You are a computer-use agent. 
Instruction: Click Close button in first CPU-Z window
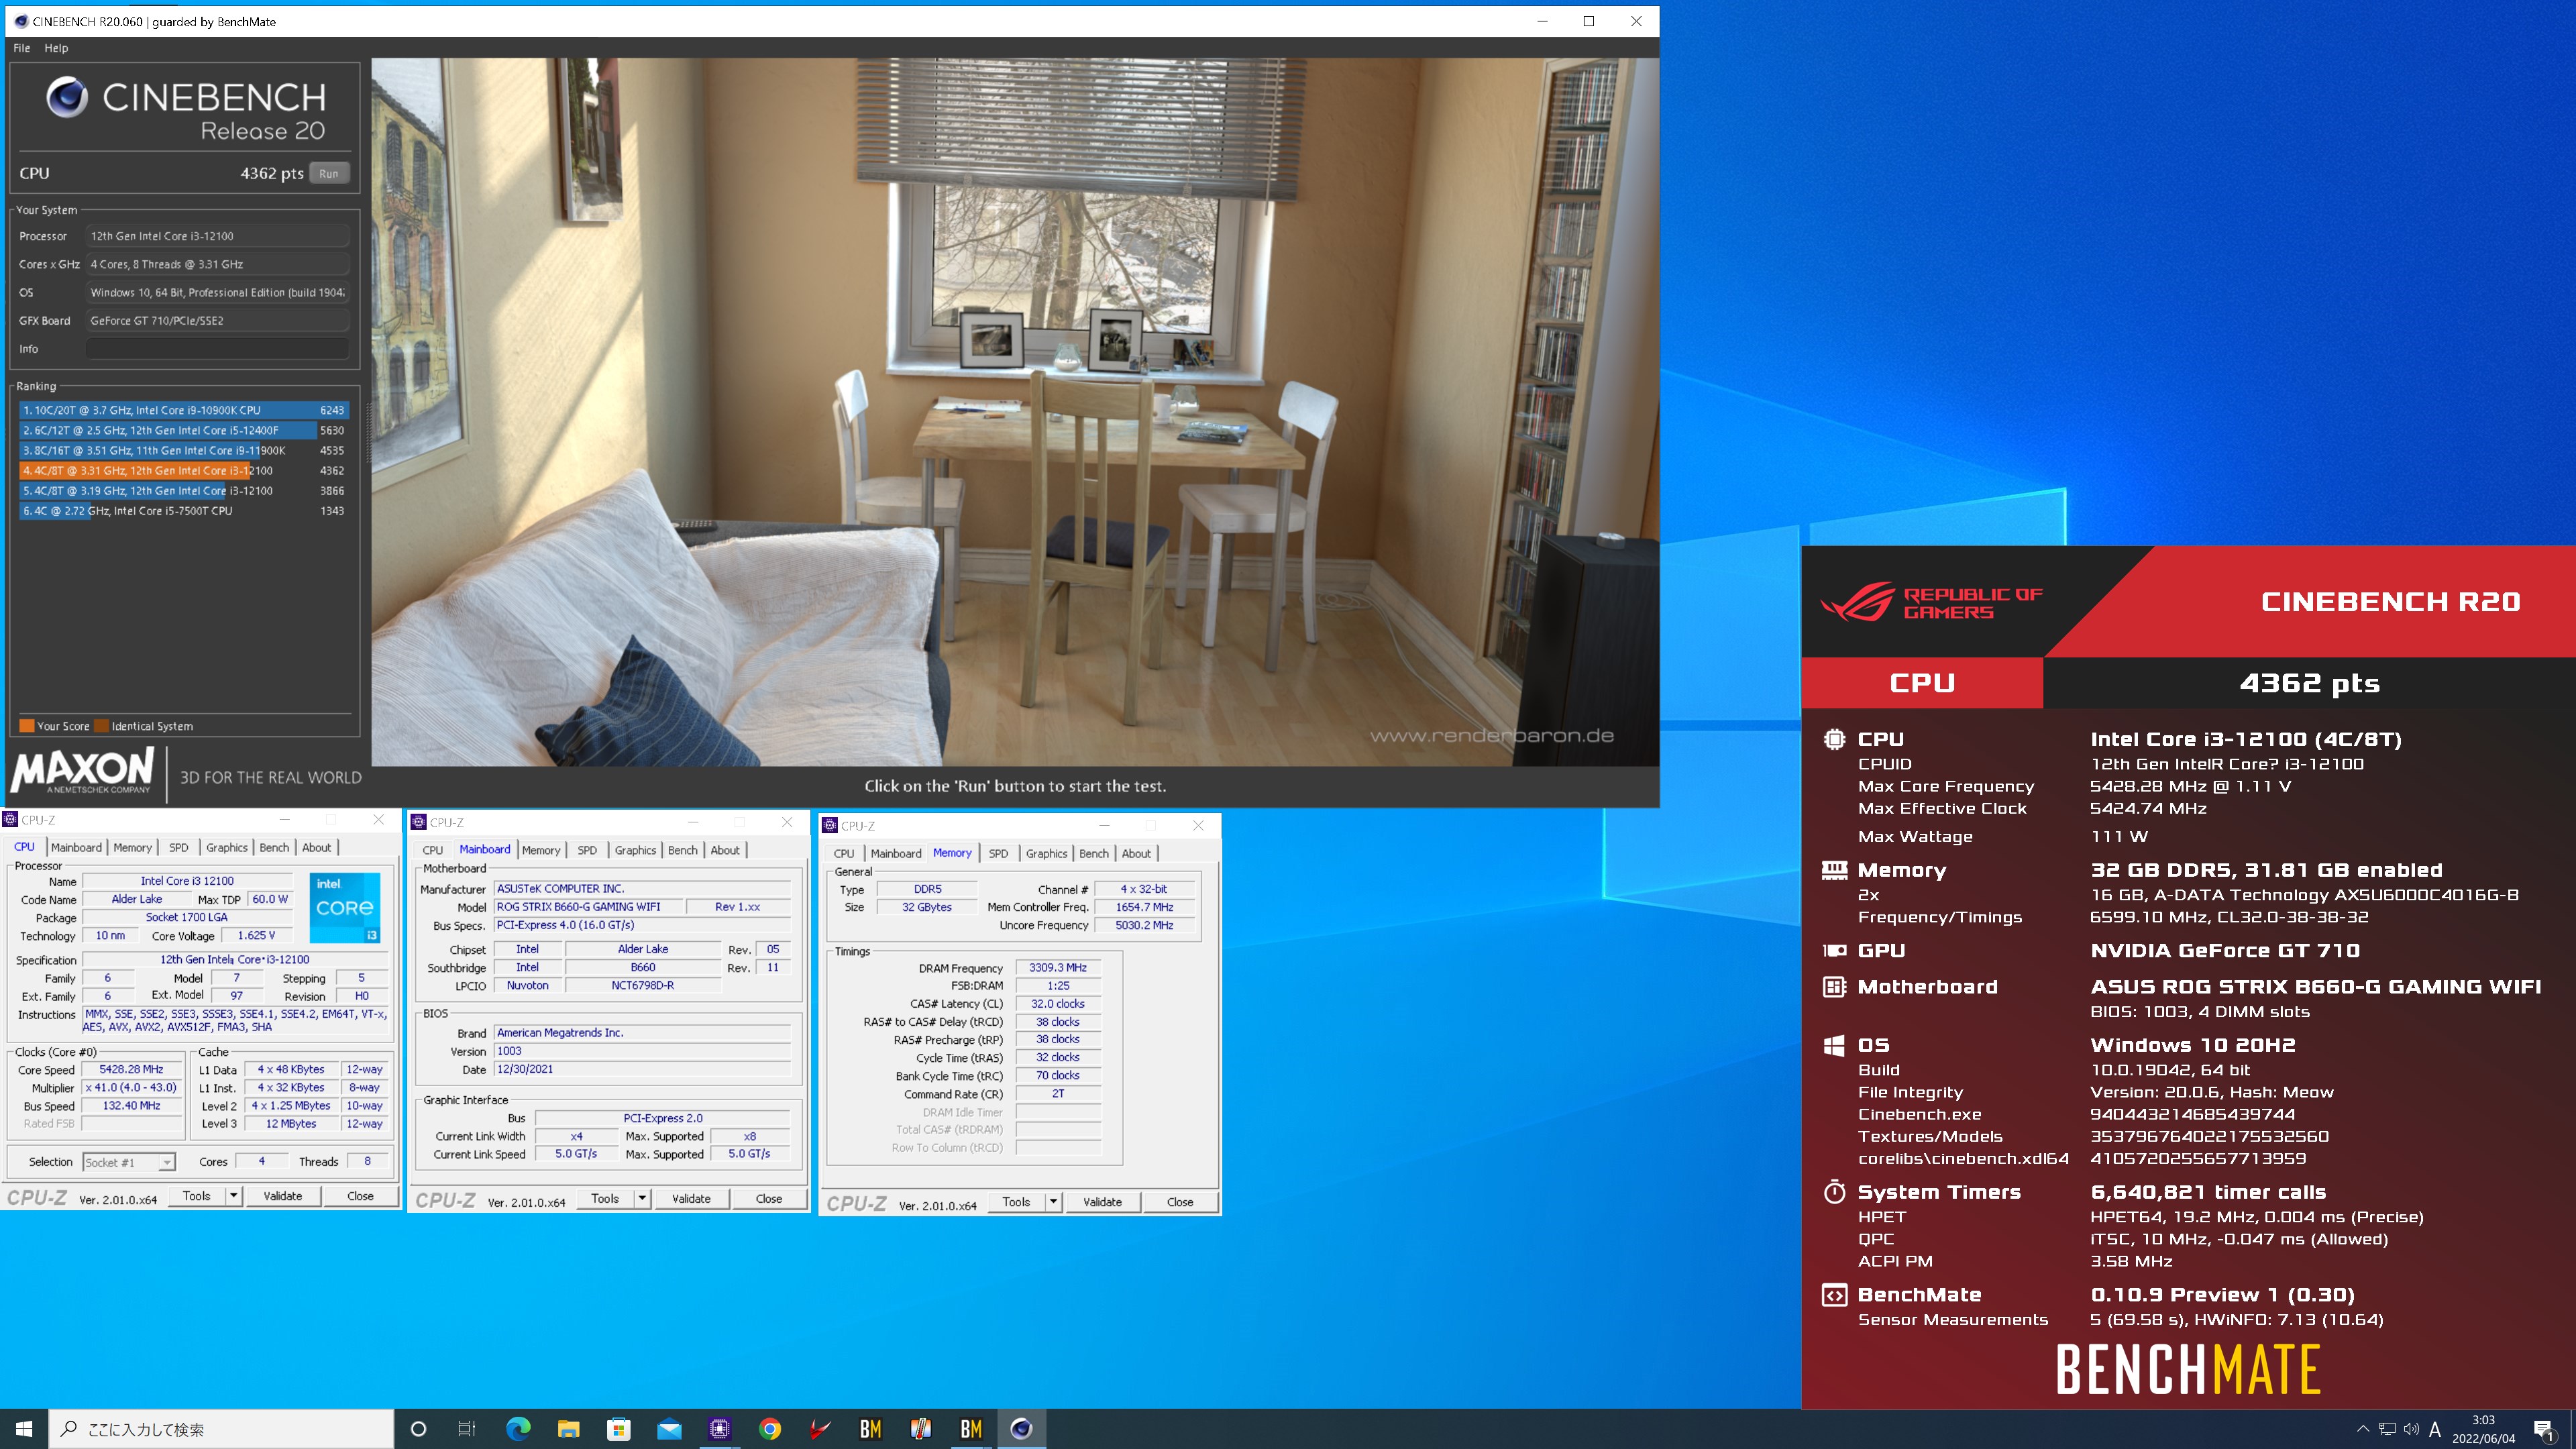click(360, 1196)
